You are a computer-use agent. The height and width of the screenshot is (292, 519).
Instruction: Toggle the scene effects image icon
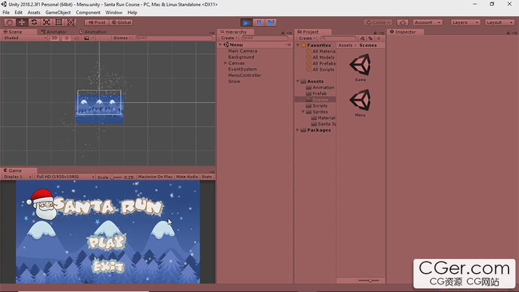pyautogui.click(x=86, y=38)
